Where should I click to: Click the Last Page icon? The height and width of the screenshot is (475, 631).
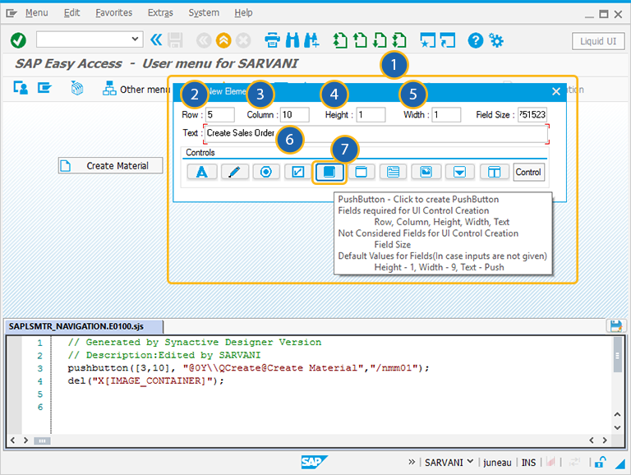(399, 40)
